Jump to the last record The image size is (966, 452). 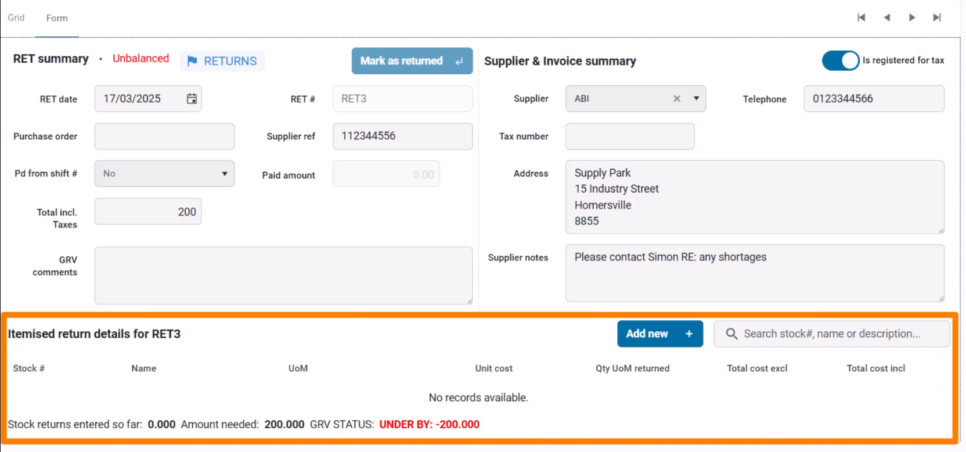point(937,17)
